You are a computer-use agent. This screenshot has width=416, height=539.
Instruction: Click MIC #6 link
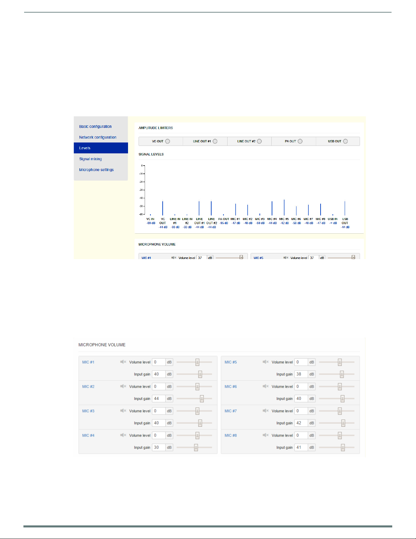[x=231, y=387]
